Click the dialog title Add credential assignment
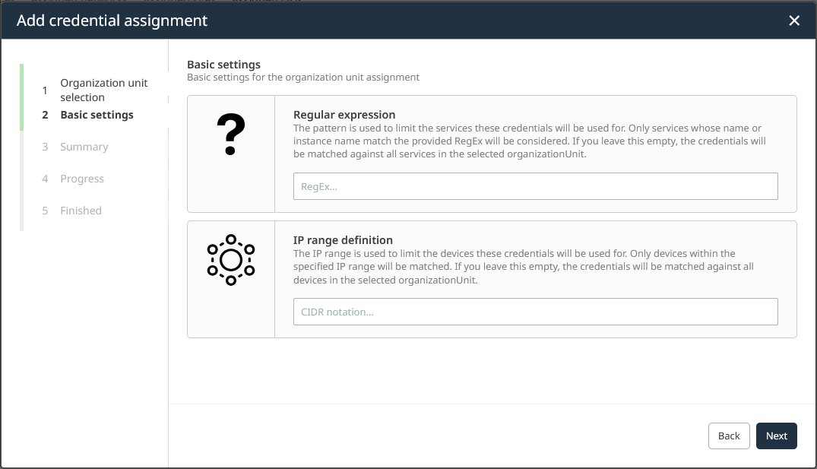This screenshot has width=817, height=469. click(112, 21)
